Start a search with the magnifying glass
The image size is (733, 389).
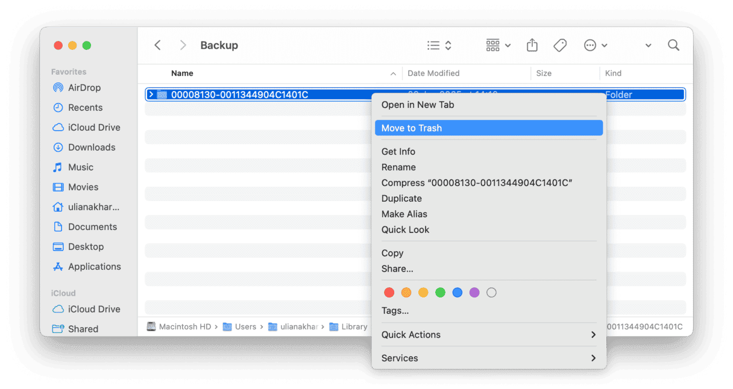673,45
